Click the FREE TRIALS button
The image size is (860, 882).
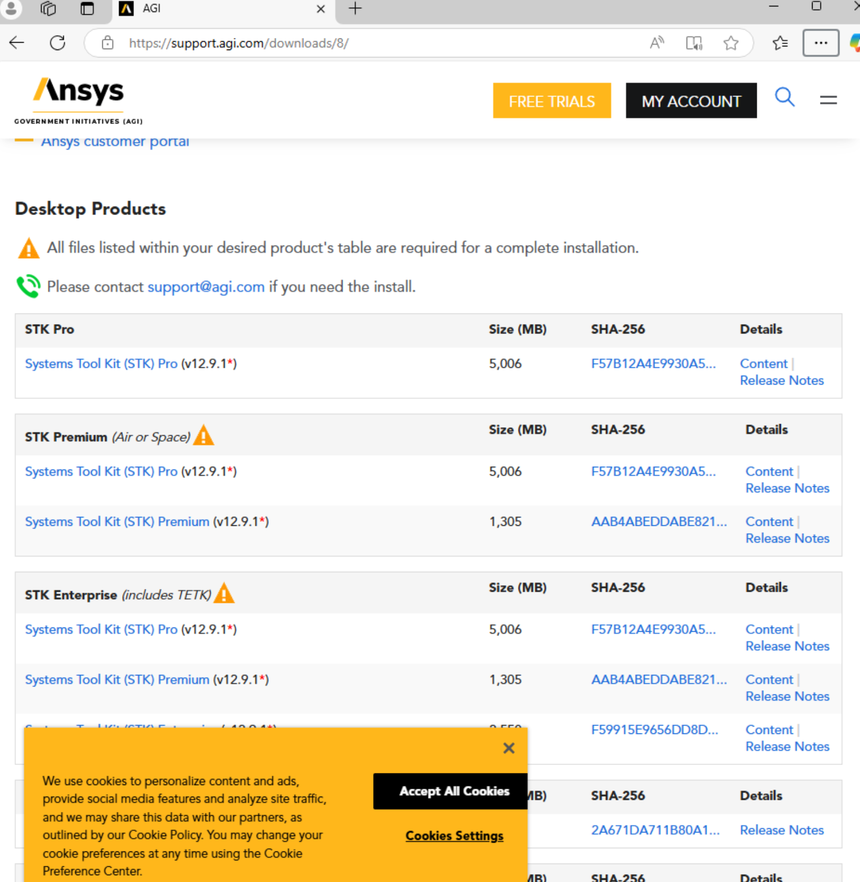click(552, 101)
